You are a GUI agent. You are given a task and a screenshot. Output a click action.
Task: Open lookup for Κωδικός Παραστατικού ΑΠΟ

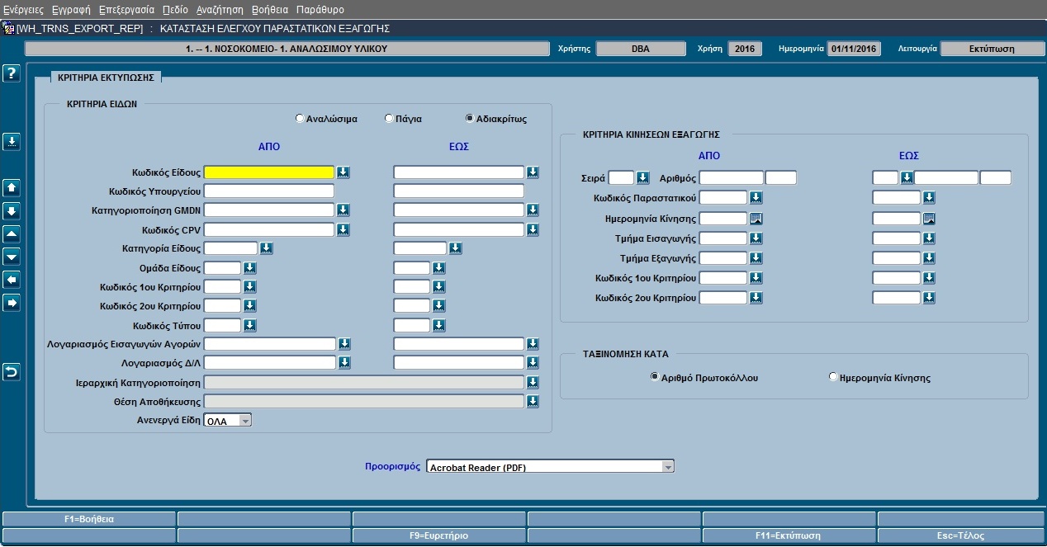756,198
